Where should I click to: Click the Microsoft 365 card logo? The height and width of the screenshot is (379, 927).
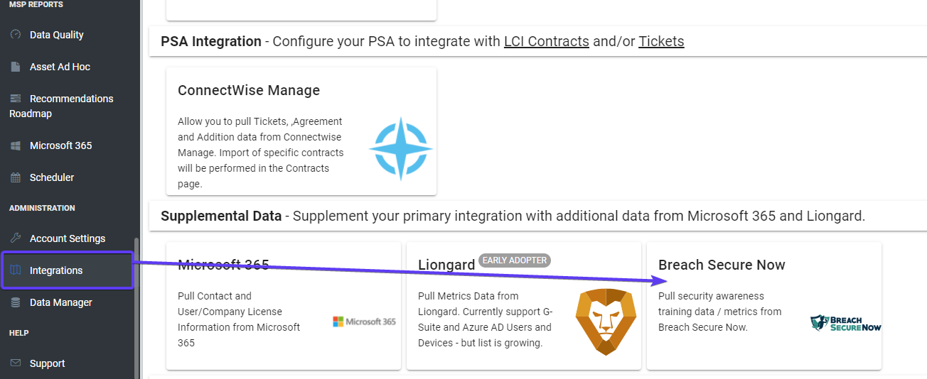click(x=364, y=322)
